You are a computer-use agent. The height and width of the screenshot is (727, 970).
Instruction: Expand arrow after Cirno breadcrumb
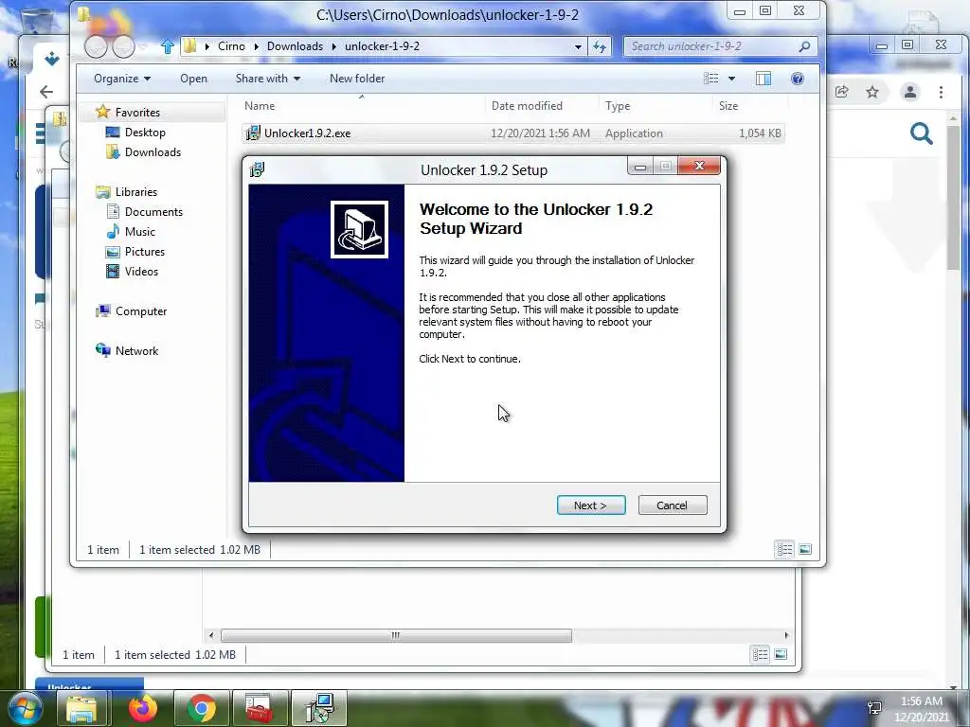point(256,46)
